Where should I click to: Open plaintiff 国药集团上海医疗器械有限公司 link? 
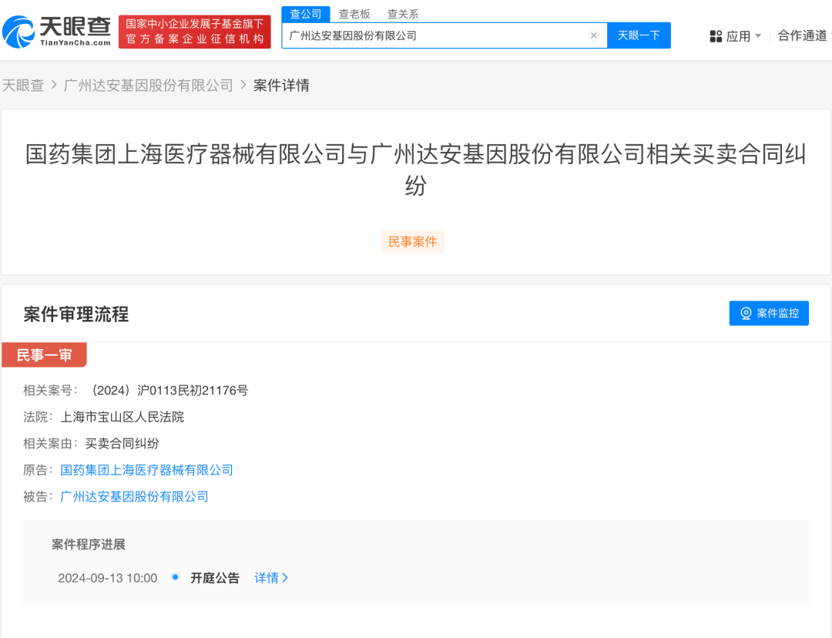coord(146,470)
